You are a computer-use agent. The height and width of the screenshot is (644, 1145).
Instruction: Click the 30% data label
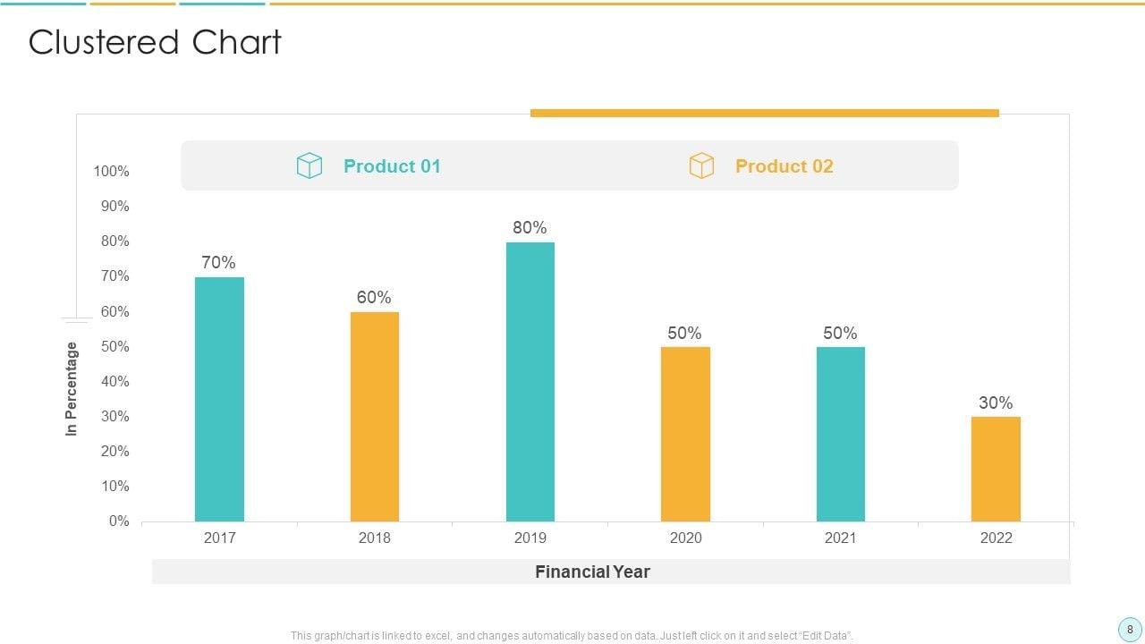[996, 403]
